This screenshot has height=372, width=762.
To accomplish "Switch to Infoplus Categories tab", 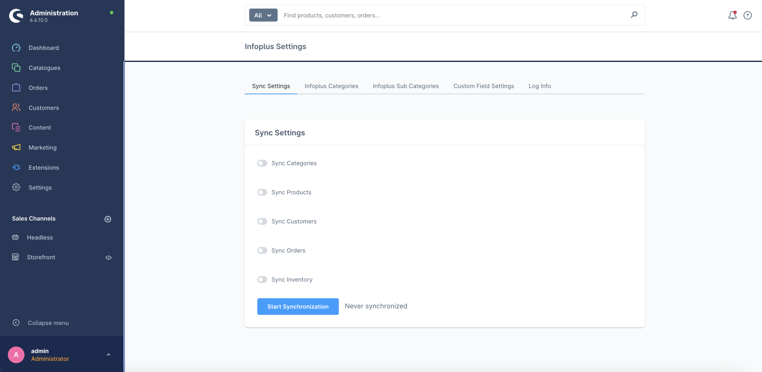I will coord(331,86).
